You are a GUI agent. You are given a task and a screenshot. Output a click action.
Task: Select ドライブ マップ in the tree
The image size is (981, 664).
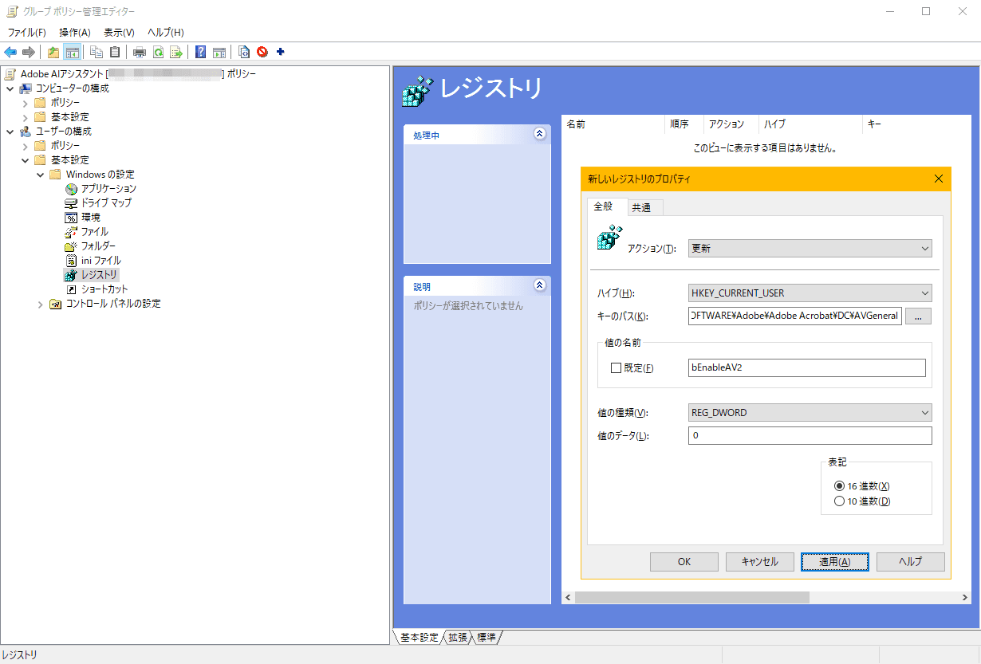click(x=106, y=202)
